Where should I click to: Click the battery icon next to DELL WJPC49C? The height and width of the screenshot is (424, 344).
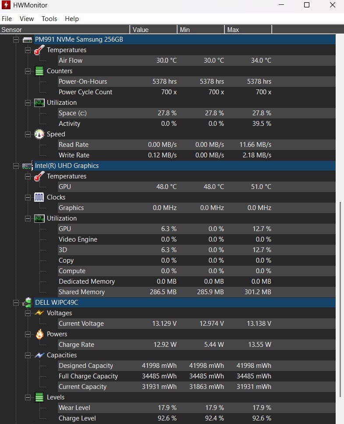pos(28,303)
